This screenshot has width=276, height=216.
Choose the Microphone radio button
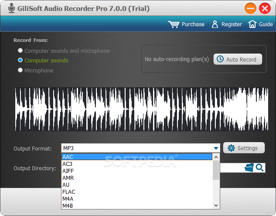pos(20,70)
